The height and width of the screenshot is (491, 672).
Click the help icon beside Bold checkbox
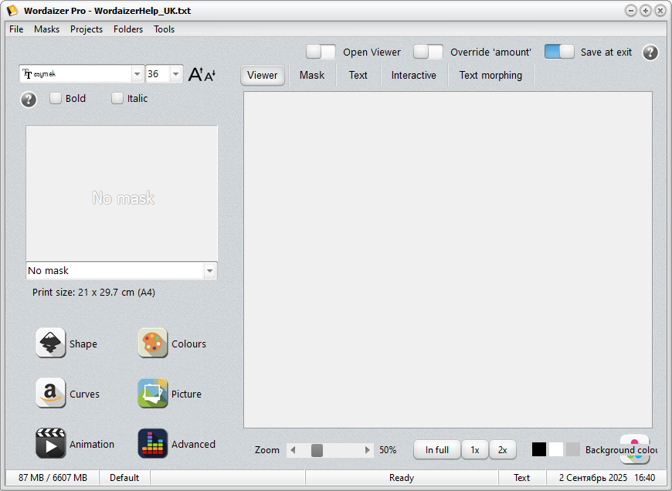[x=29, y=100]
